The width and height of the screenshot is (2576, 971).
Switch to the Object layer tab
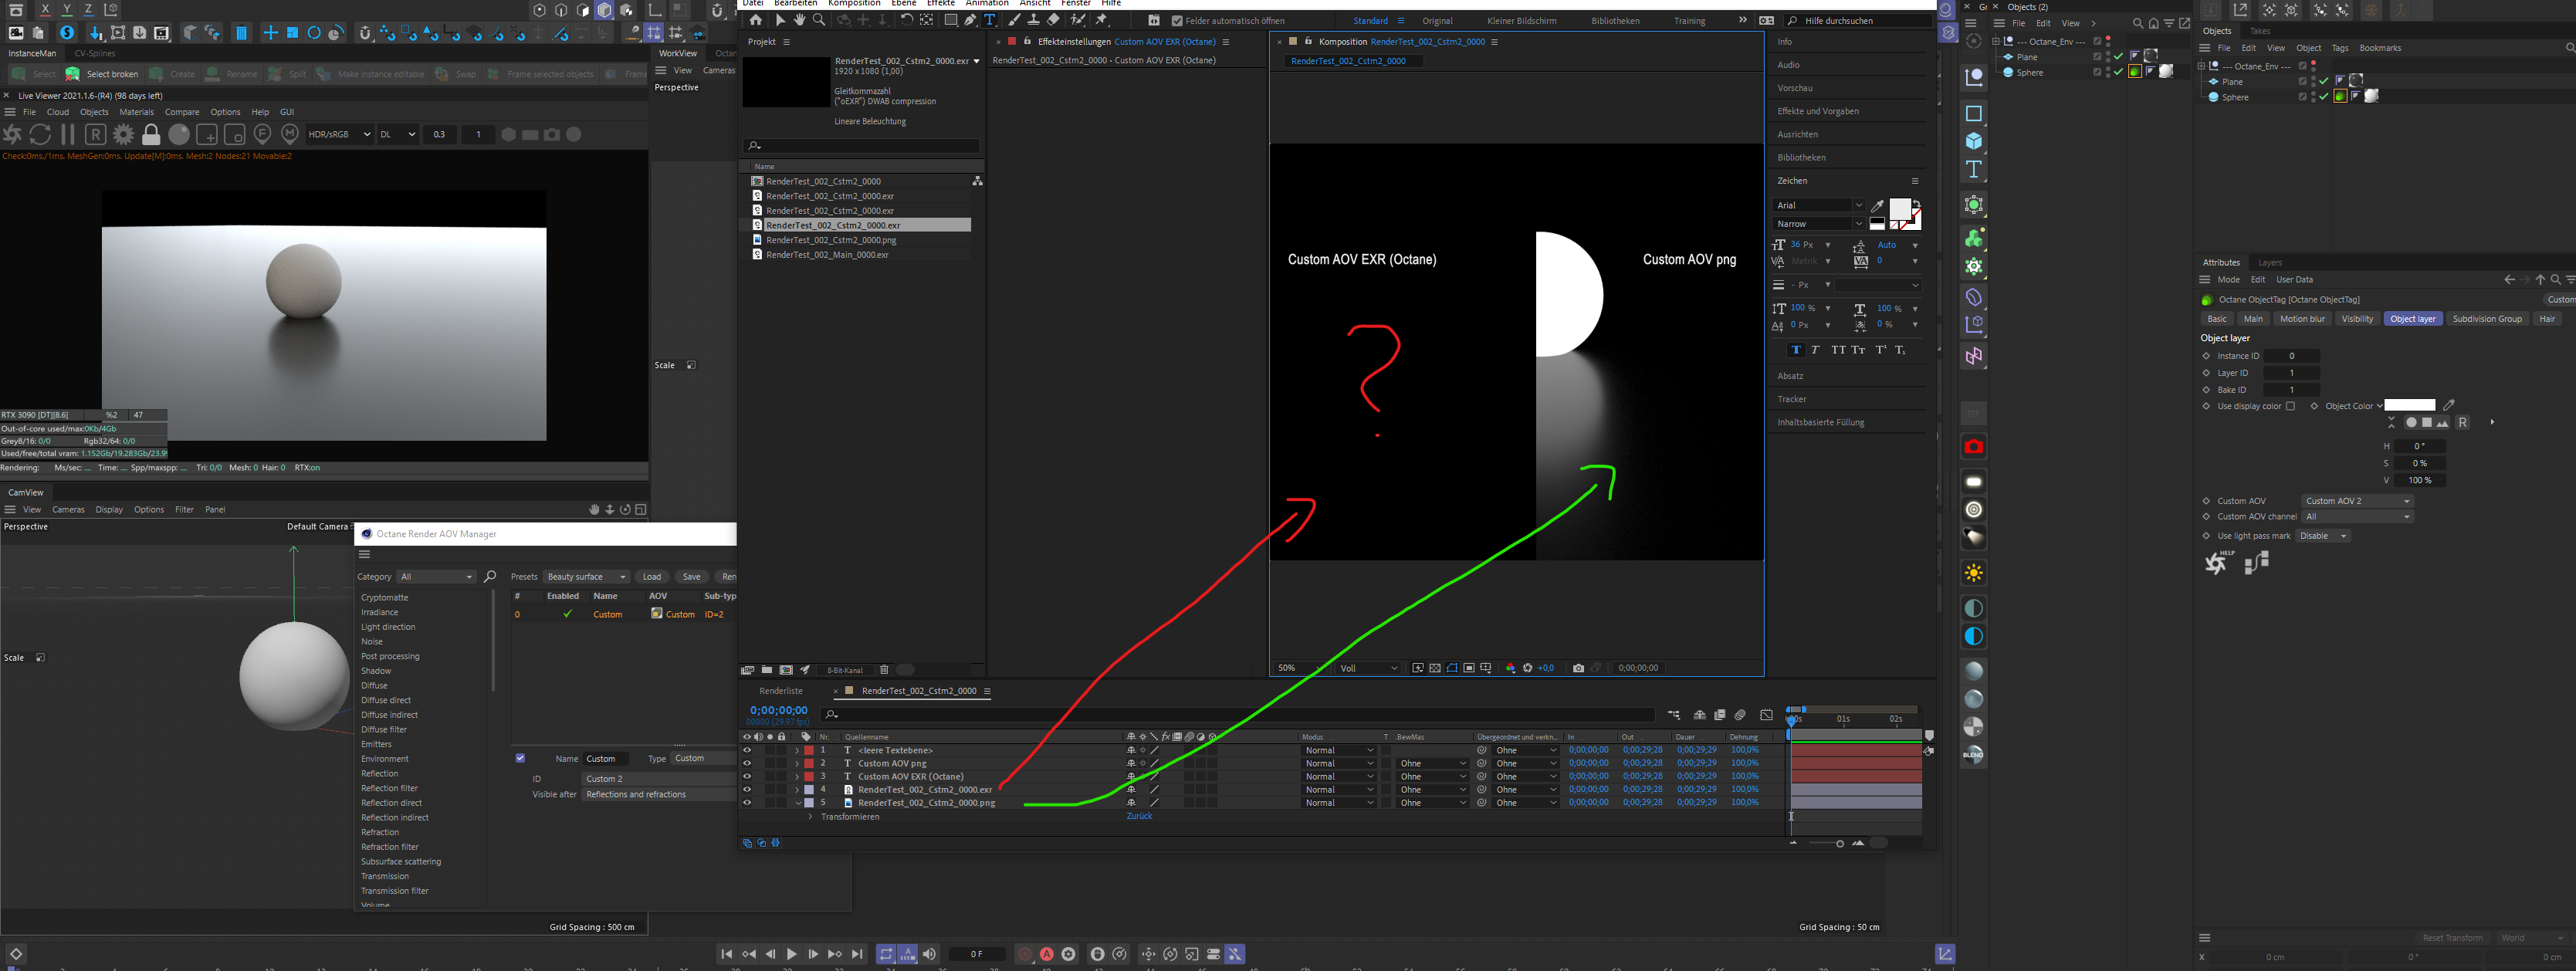pos(2412,319)
